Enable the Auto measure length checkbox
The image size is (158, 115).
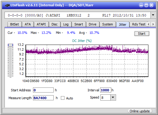pyautogui.click(x=63, y=98)
